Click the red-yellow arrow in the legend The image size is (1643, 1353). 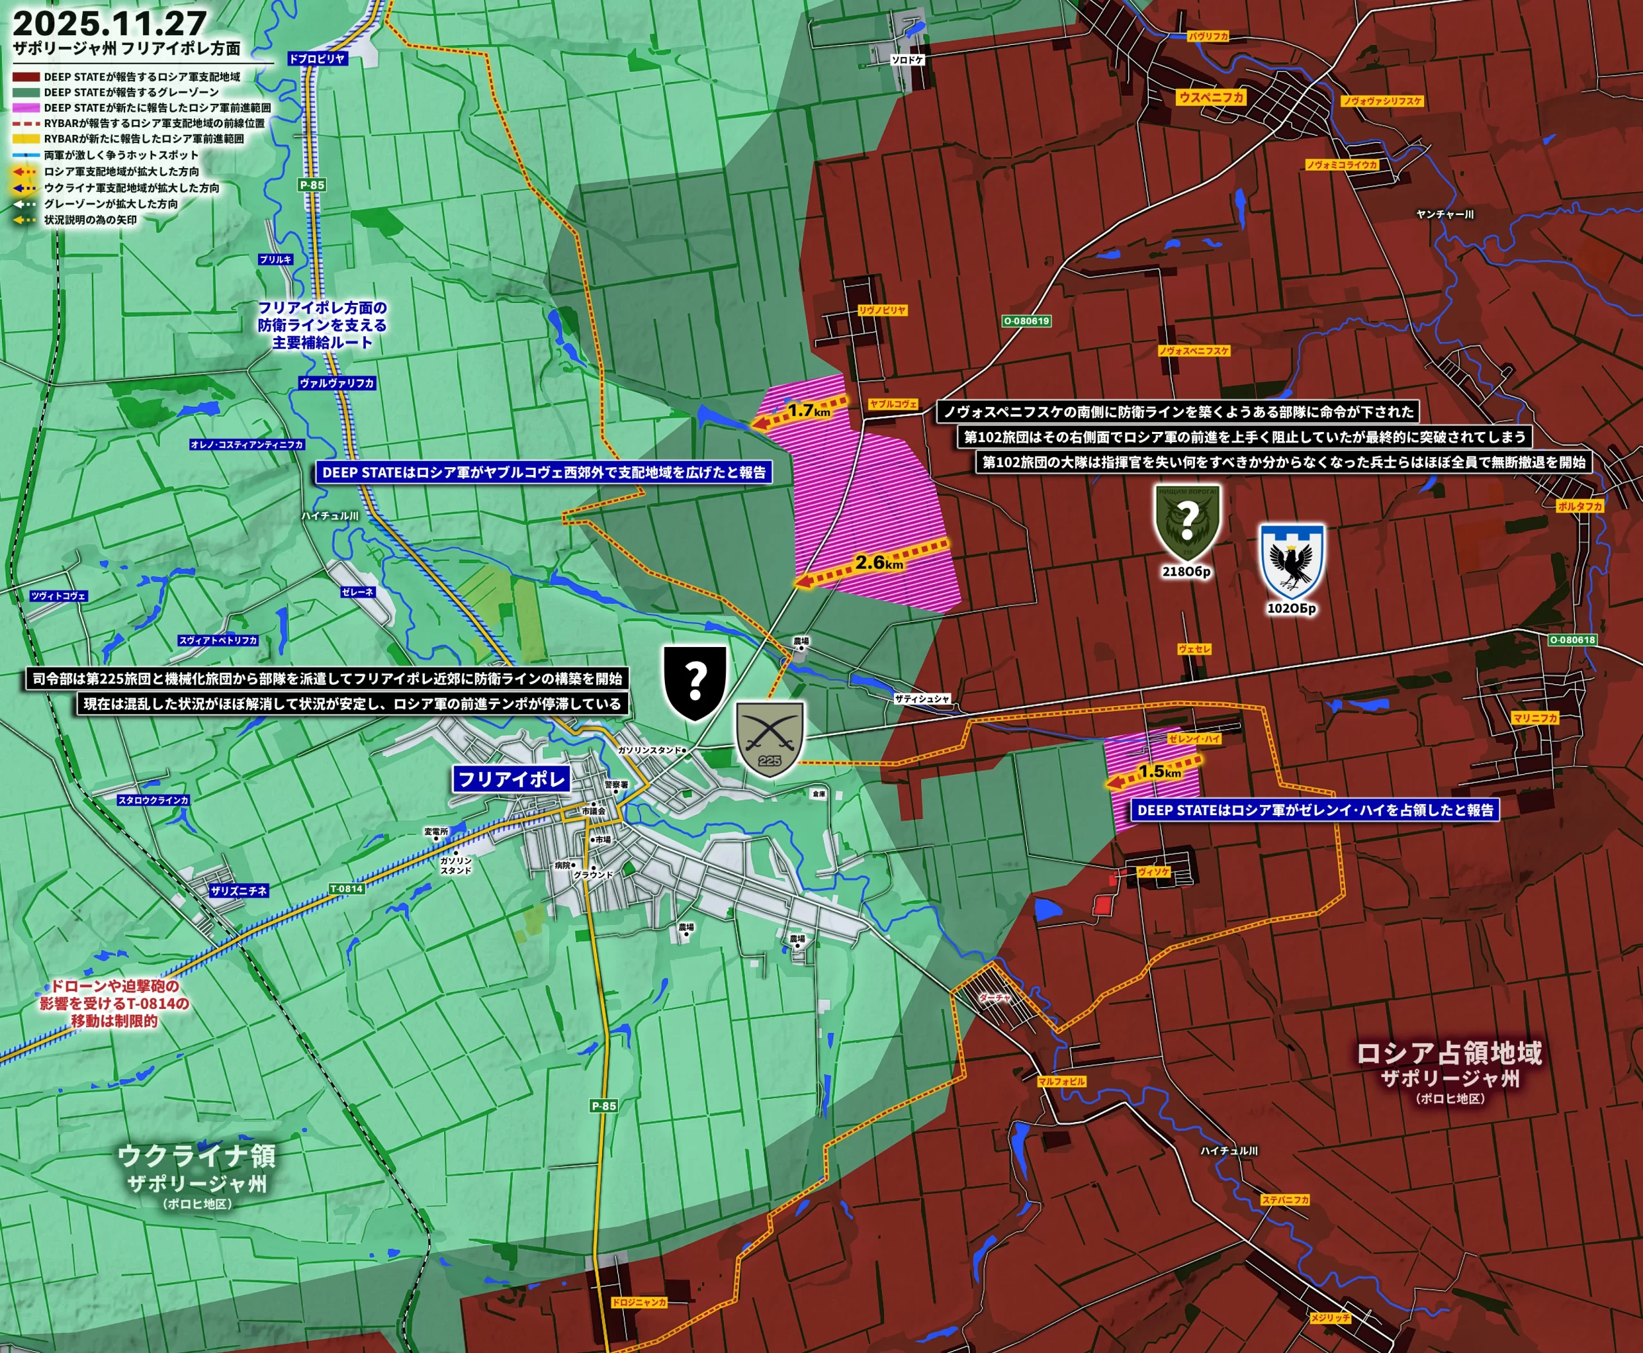click(25, 171)
